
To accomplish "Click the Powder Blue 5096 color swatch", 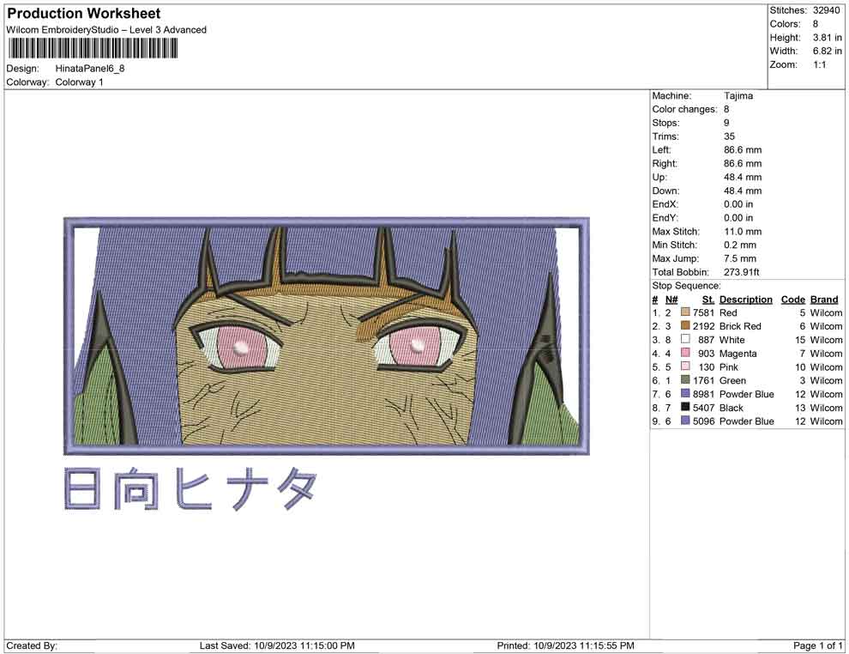I will (x=685, y=421).
